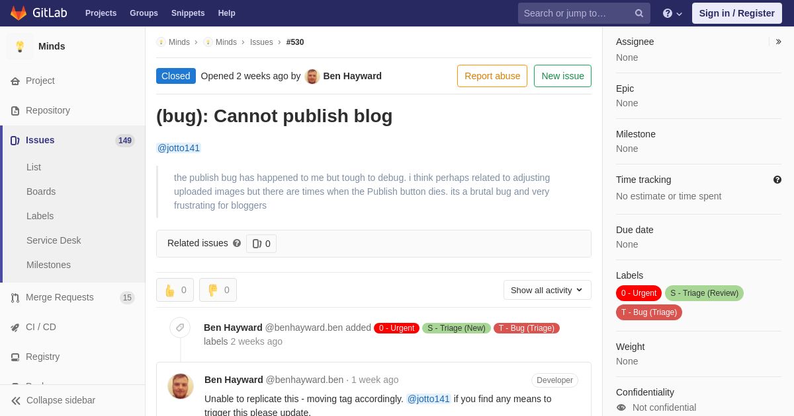
Task: Open the Groups navbar menu
Action: (144, 13)
